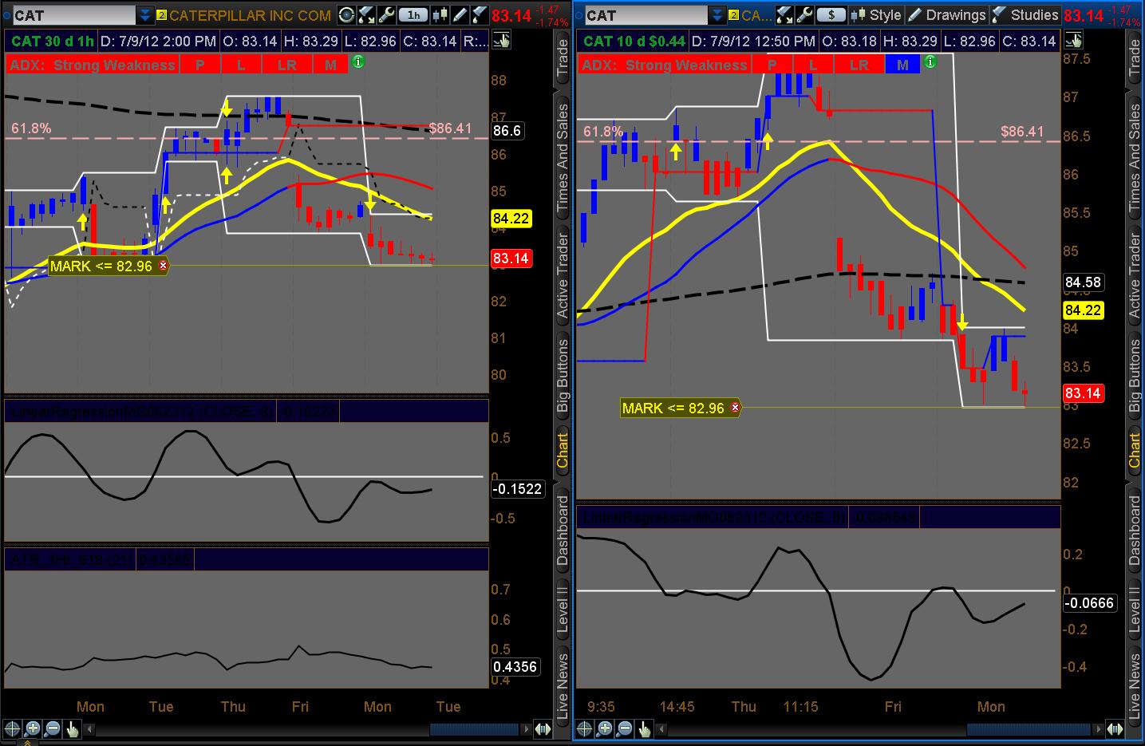Open left chart settings wrench icon
Viewport: 1145px width, 746px height.
(386, 14)
